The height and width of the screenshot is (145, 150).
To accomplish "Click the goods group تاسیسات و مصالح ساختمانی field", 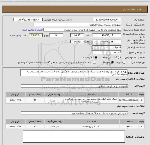I will tap(74, 86).
